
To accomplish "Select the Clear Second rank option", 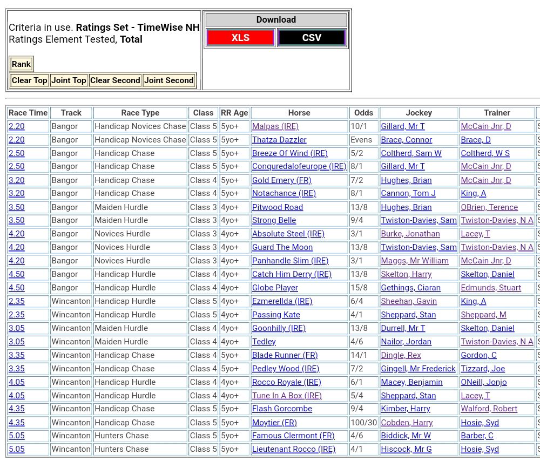I will [x=115, y=80].
